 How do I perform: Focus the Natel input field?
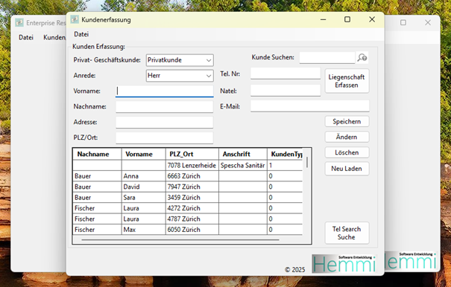point(286,91)
